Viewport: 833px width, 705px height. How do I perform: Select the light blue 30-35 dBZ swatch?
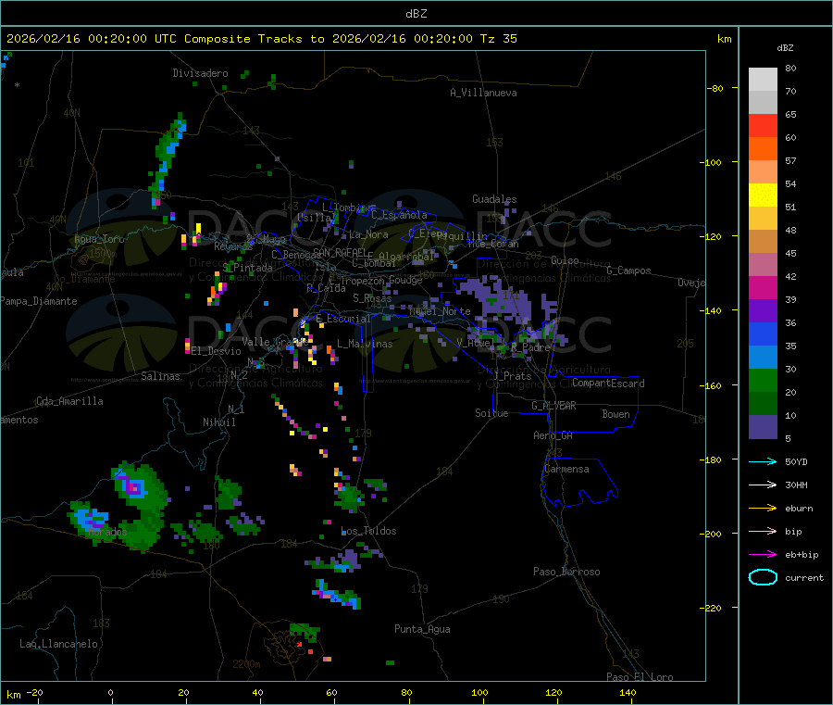pyautogui.click(x=763, y=358)
